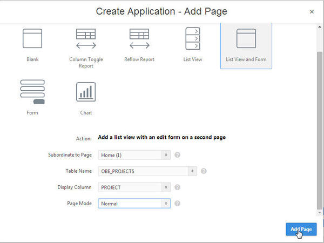Screen dimensions: 324x243
Task: Click the scrollbar down arrow
Action: tap(320, 213)
